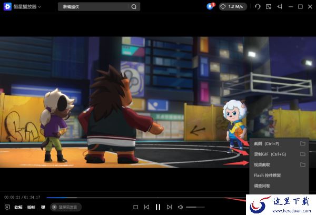Open the 恒星播放器 main menu dropdown
316x215 pixels.
coord(27,7)
